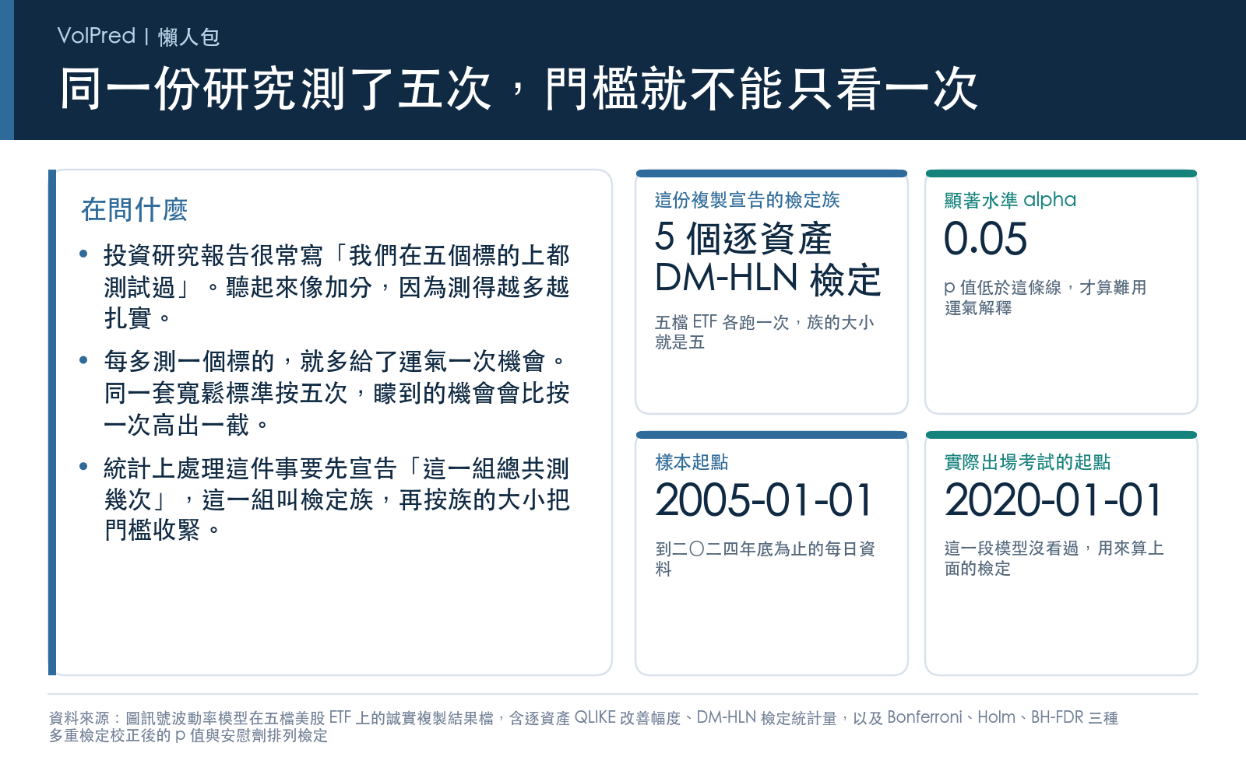Click the card label "這份複製宣告的檢定族"
The height and width of the screenshot is (778, 1246).
pos(748,200)
